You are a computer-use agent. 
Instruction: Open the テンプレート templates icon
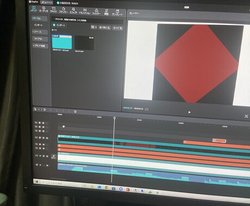tap(117, 12)
